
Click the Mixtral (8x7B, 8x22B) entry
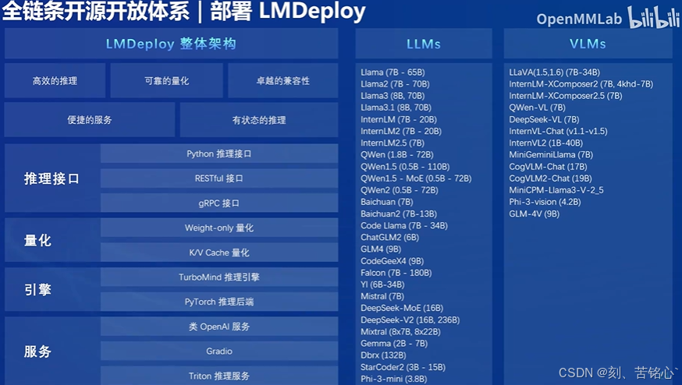pyautogui.click(x=400, y=331)
